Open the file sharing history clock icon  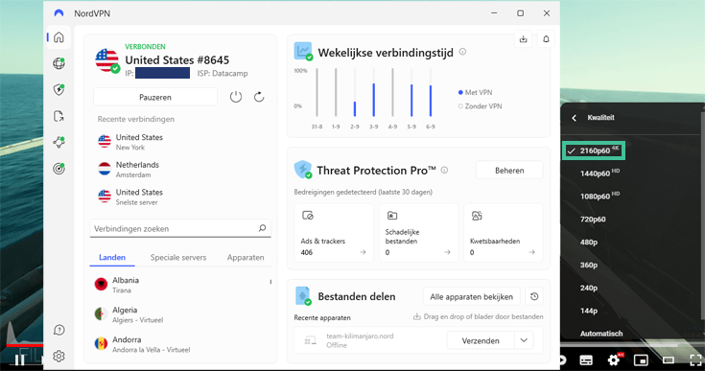click(x=534, y=296)
